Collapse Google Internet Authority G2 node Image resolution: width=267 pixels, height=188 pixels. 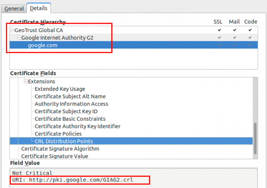[x=19, y=38]
